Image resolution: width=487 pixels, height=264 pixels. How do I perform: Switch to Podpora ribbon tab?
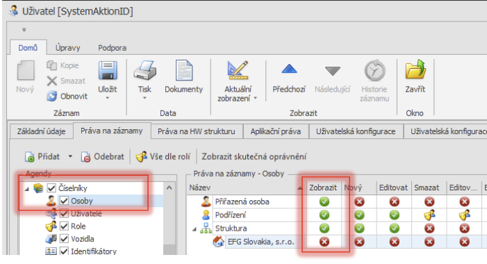(112, 48)
